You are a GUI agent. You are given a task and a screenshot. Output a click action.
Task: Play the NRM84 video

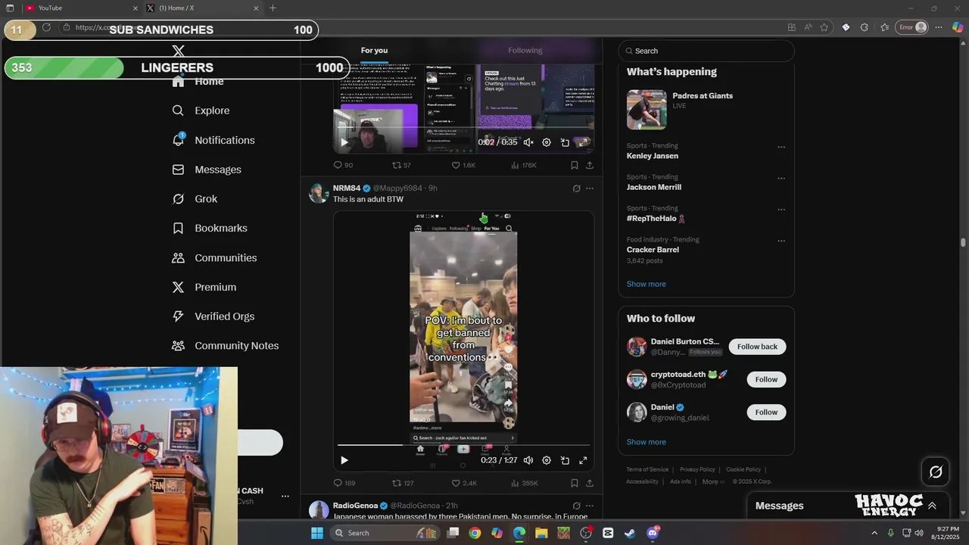(x=344, y=460)
